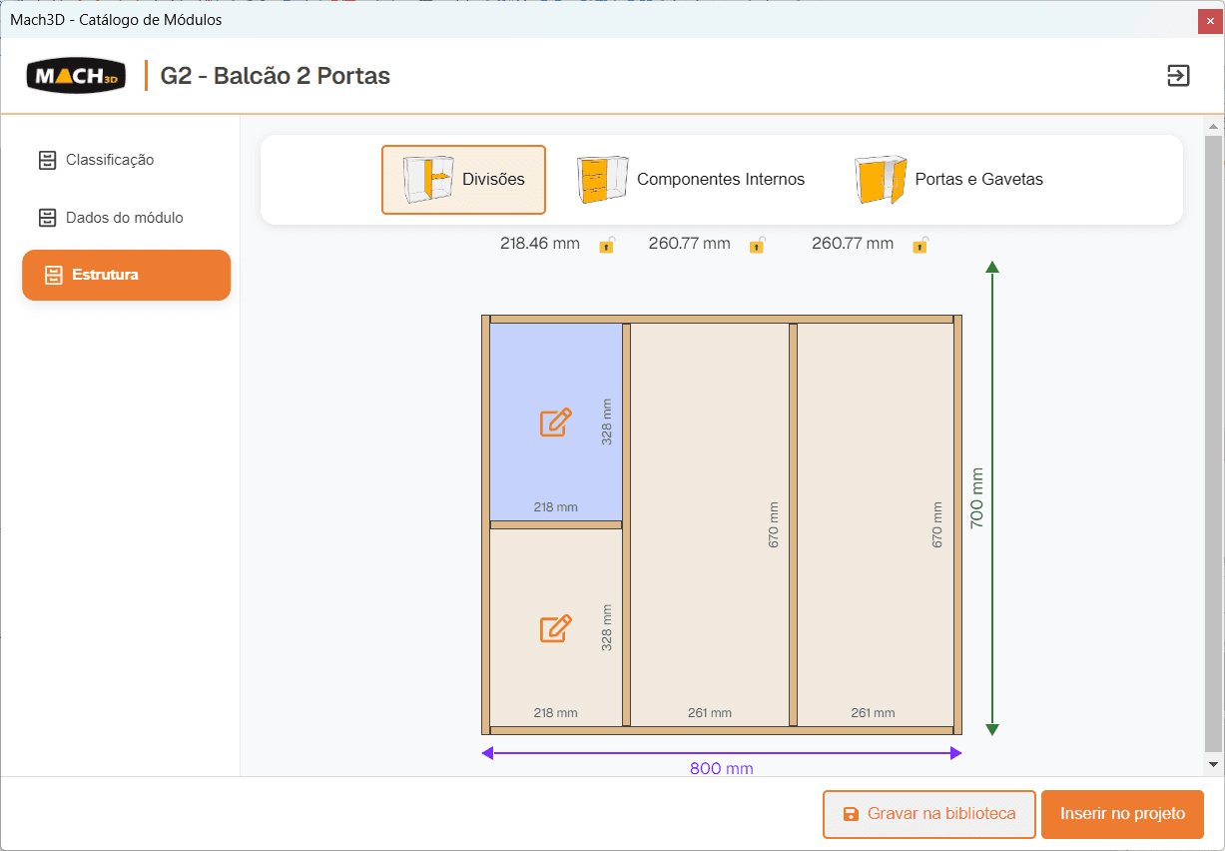Click the rightmost 260.77 mm width value
1225x851 pixels.
pos(853,244)
